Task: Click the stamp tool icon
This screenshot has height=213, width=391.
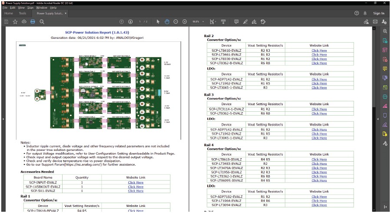Action: pyautogui.click(x=263, y=22)
